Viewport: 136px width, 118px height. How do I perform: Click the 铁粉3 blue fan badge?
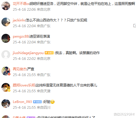point(37,102)
